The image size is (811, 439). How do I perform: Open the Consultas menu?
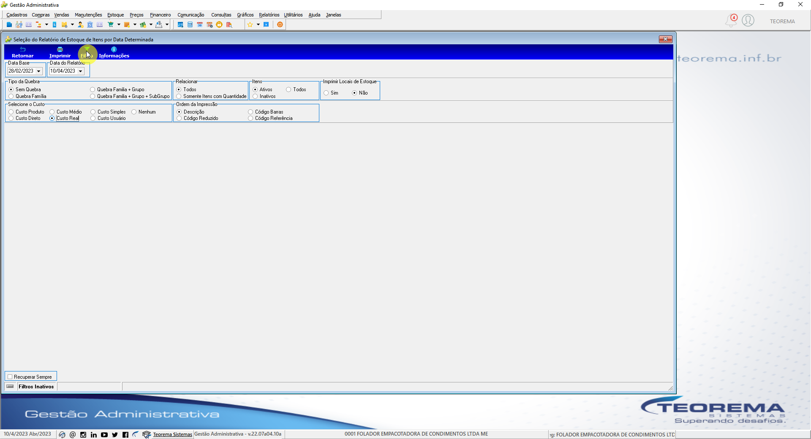point(221,15)
